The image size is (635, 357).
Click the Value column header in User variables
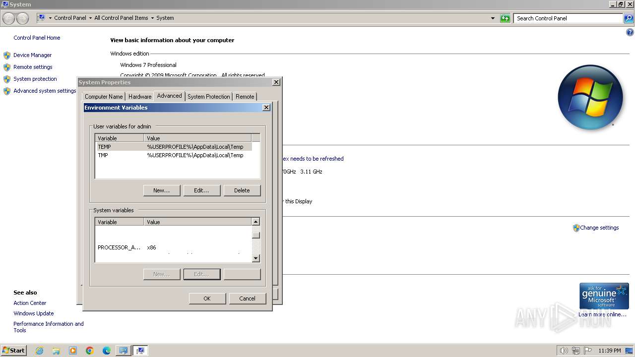tap(197, 138)
